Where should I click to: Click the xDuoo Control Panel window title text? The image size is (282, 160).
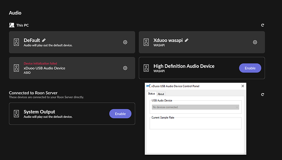point(175,86)
